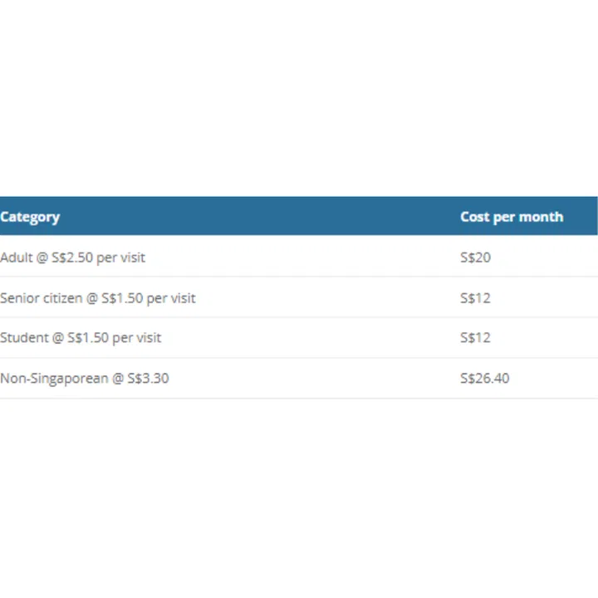Click the Category column header
Viewport: 598px width, 598px height.
tap(30, 217)
